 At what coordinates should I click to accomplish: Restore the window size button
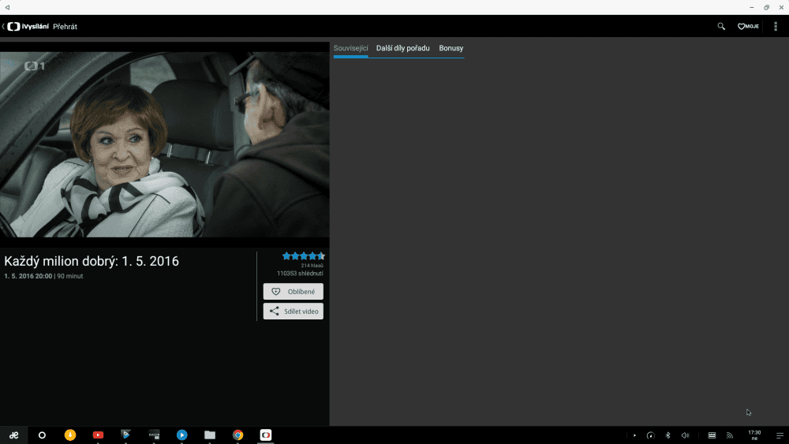[766, 8]
